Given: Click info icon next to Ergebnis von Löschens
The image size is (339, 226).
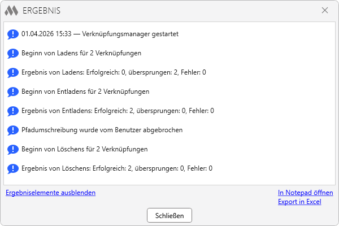Looking at the screenshot, I should tap(13, 169).
